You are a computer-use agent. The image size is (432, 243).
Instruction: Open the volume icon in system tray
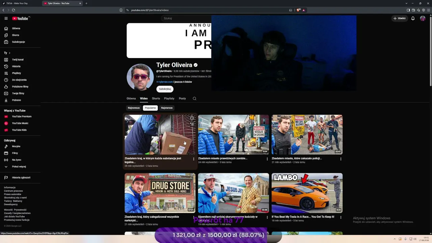point(415,239)
